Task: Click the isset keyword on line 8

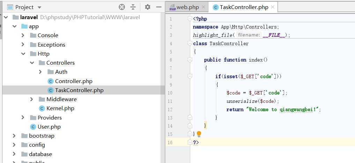Action: click(x=230, y=76)
